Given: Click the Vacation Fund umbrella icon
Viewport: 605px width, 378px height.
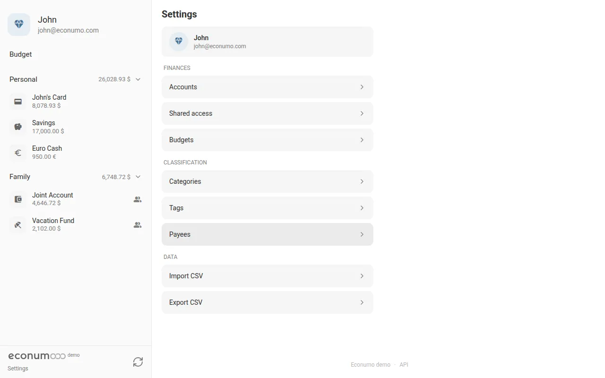Looking at the screenshot, I should (18, 225).
